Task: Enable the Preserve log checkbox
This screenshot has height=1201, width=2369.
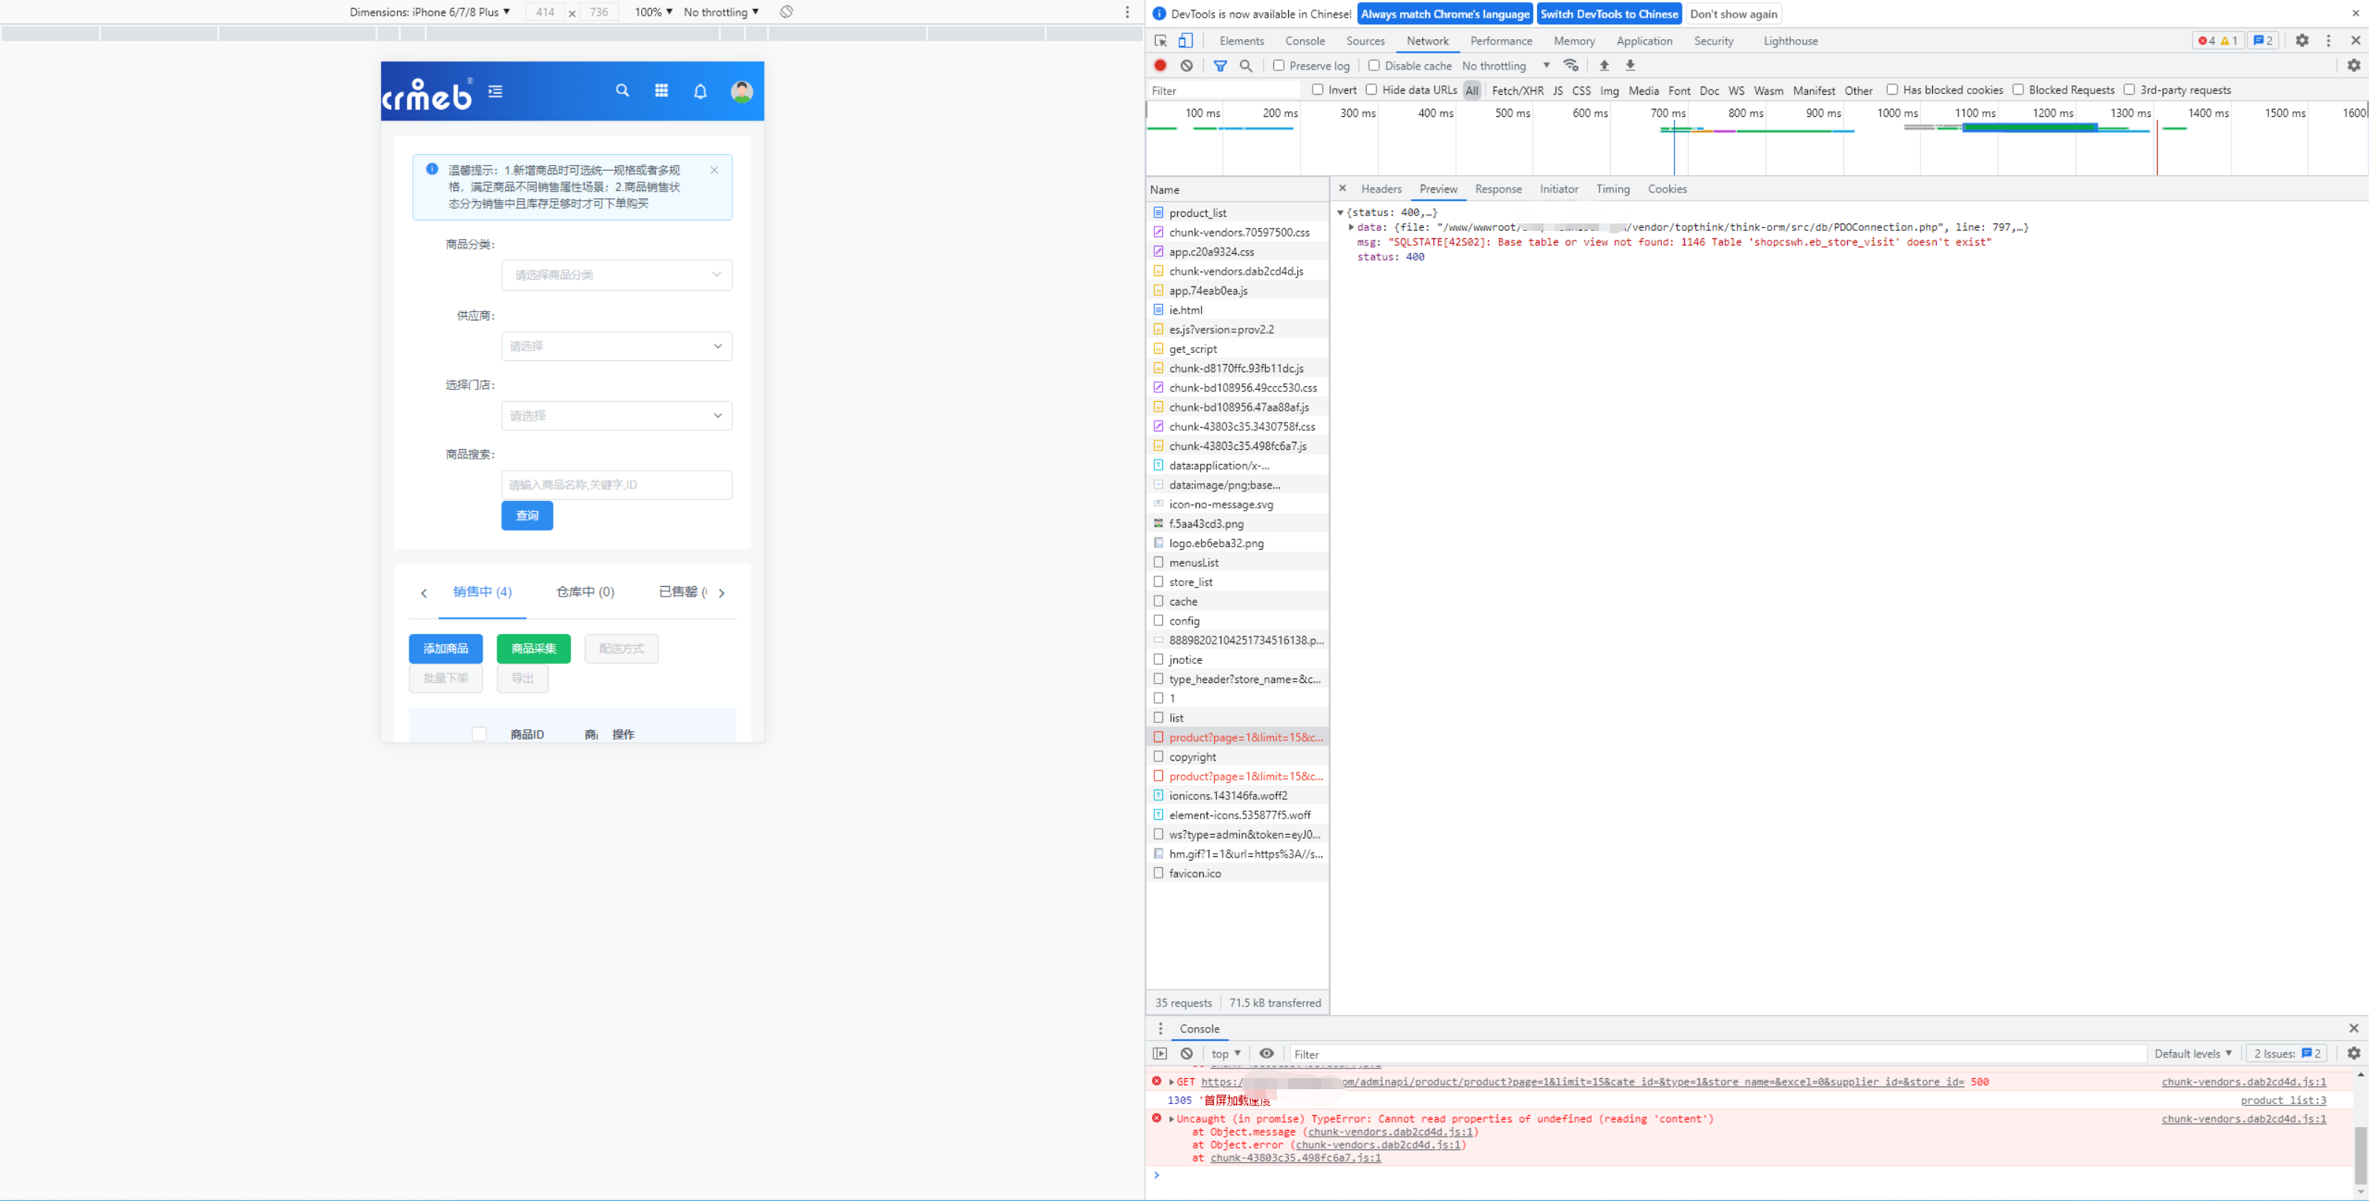Action: pos(1279,65)
